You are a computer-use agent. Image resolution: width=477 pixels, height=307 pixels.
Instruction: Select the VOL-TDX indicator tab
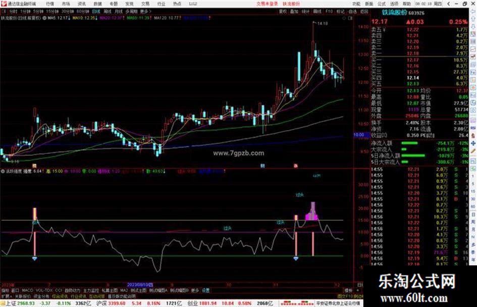44,290
